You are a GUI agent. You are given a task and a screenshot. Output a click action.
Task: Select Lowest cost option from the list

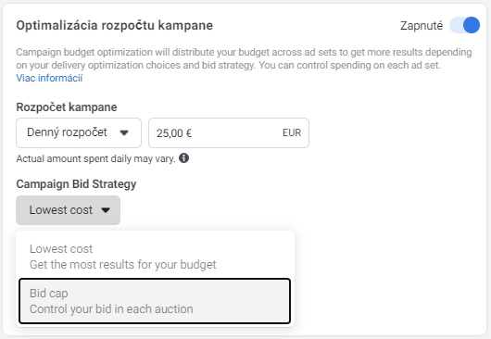pyautogui.click(x=155, y=256)
